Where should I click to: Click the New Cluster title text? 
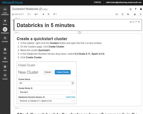coord(28,72)
